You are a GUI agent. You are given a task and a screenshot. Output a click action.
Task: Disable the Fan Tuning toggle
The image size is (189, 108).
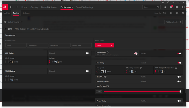tap(179, 63)
